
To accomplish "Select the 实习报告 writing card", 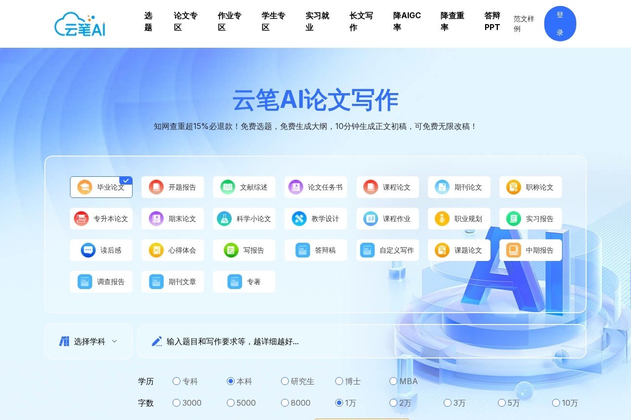I will (x=530, y=219).
